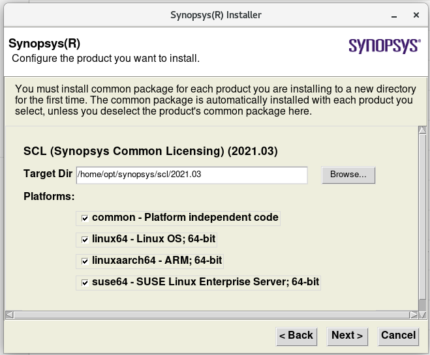The height and width of the screenshot is (355, 430).
Task: Click the Platforms: label
Action: 49,196
